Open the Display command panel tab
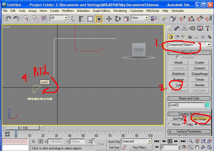Screen dimensions: 214x151 point(200,28)
